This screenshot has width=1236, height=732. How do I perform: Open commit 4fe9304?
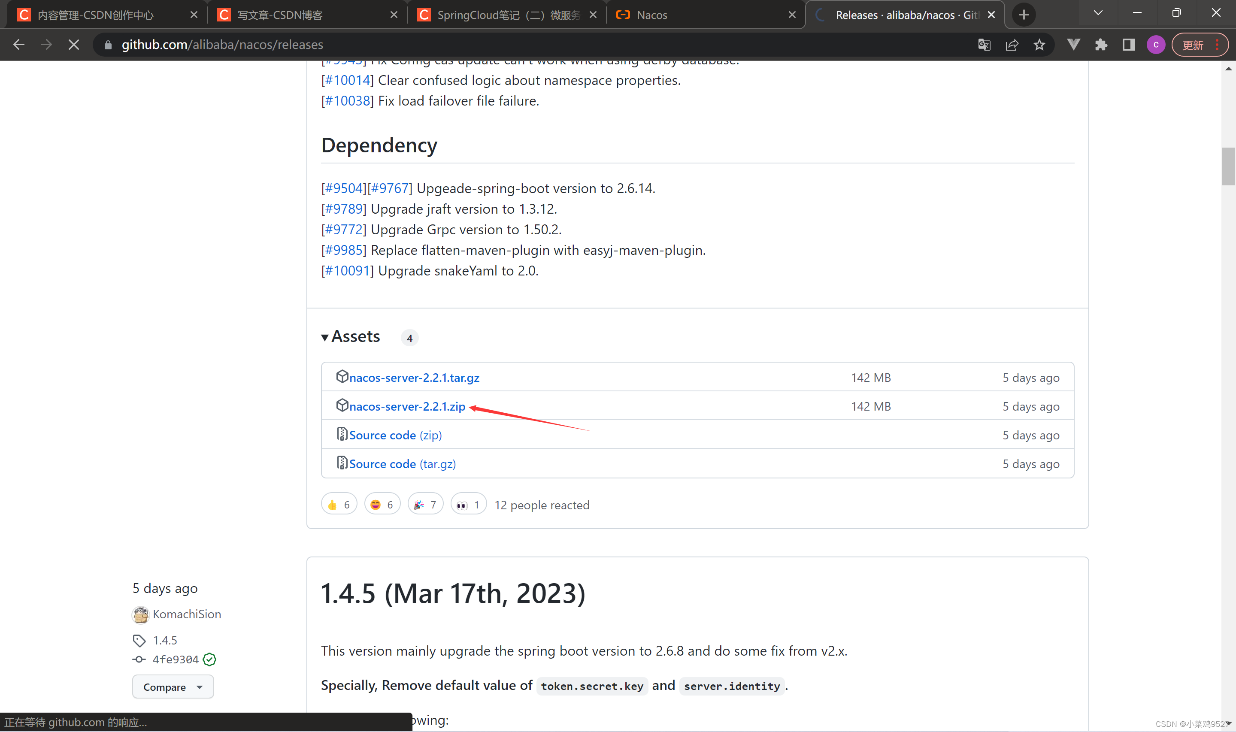coord(175,660)
